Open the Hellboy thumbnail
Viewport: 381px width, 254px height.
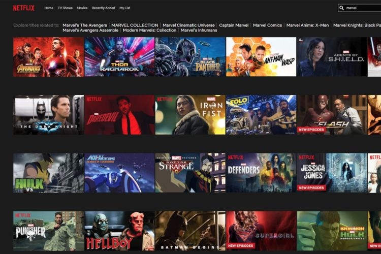(x=119, y=231)
